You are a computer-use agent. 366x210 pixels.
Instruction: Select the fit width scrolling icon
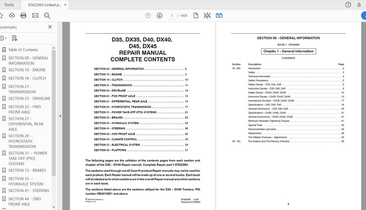(207, 16)
